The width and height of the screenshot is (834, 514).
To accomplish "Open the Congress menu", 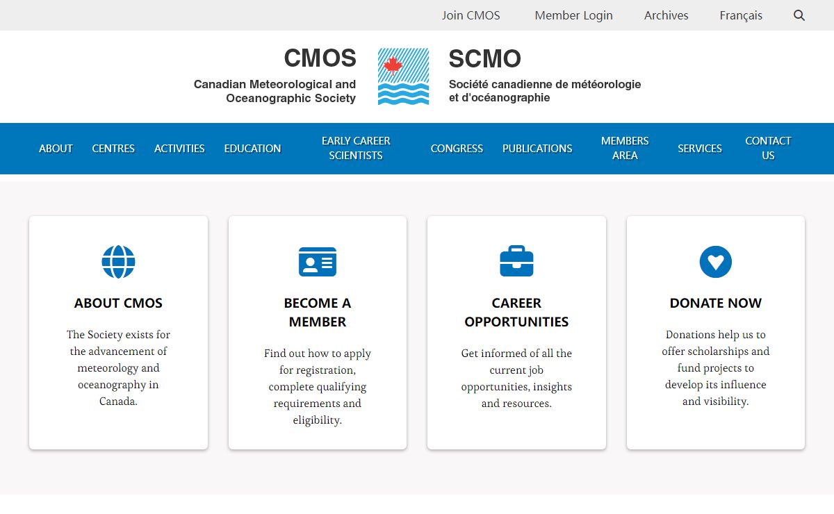I will pos(457,149).
